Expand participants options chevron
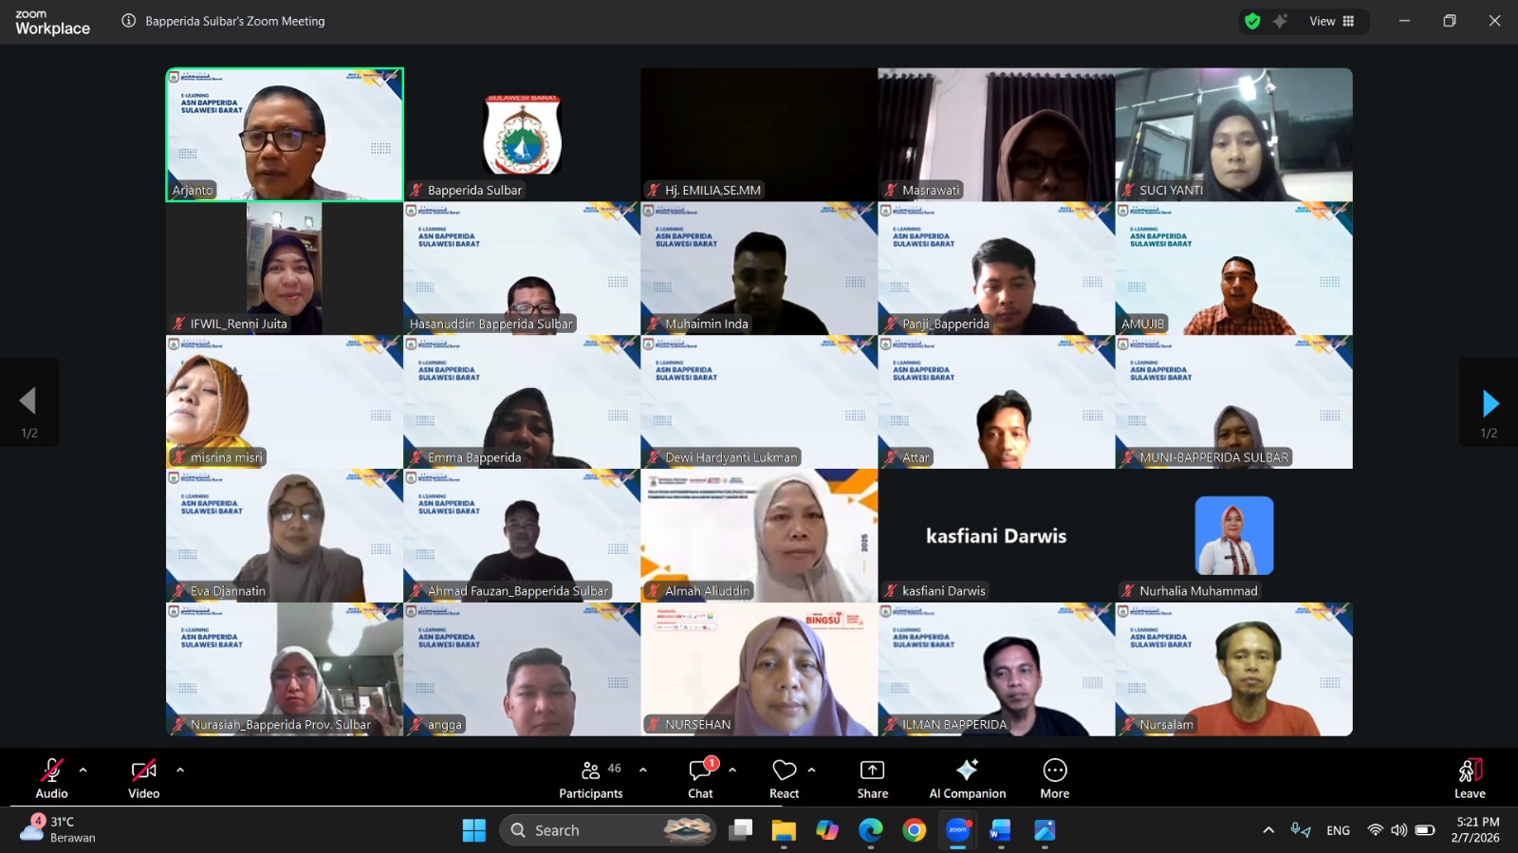 643,770
